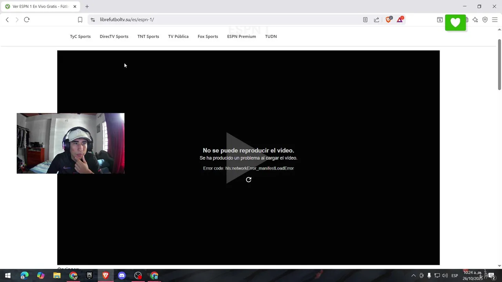The image size is (502, 282).
Task: Switch to Brave browser in the taskbar
Action: (105, 276)
